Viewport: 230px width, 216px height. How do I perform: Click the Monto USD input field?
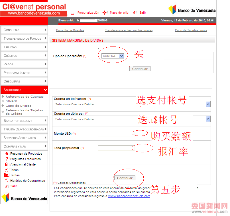click(x=116, y=134)
